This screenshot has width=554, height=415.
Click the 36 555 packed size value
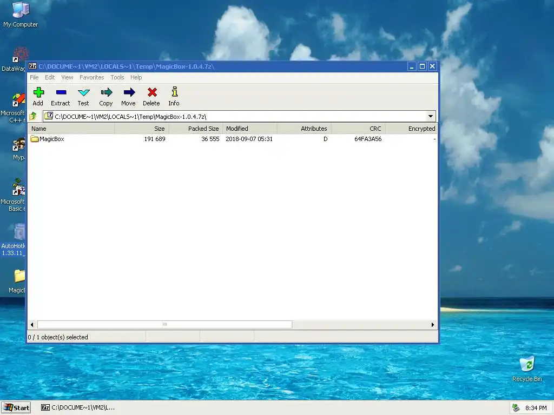coord(210,139)
